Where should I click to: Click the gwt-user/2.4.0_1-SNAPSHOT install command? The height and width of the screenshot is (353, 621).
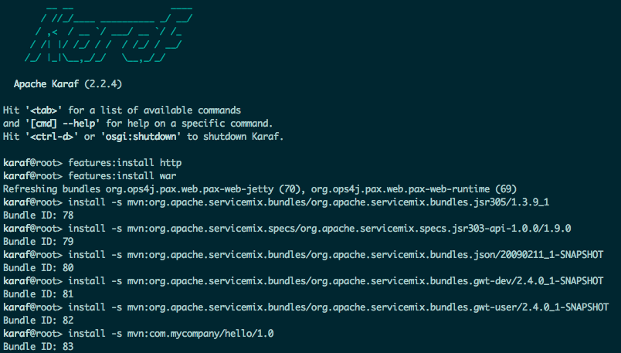tap(306, 307)
